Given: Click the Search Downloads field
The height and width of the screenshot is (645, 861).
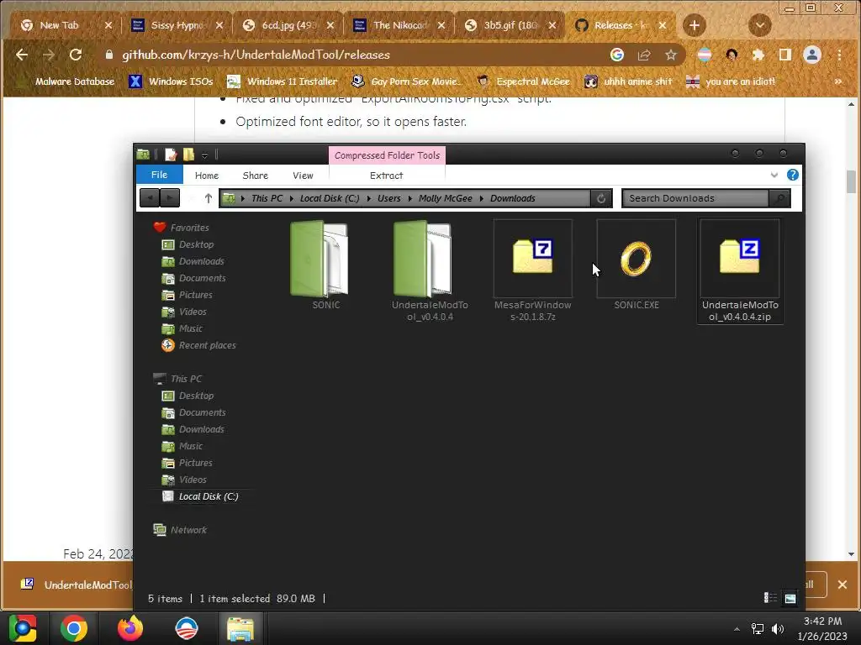Looking at the screenshot, I should [x=695, y=198].
